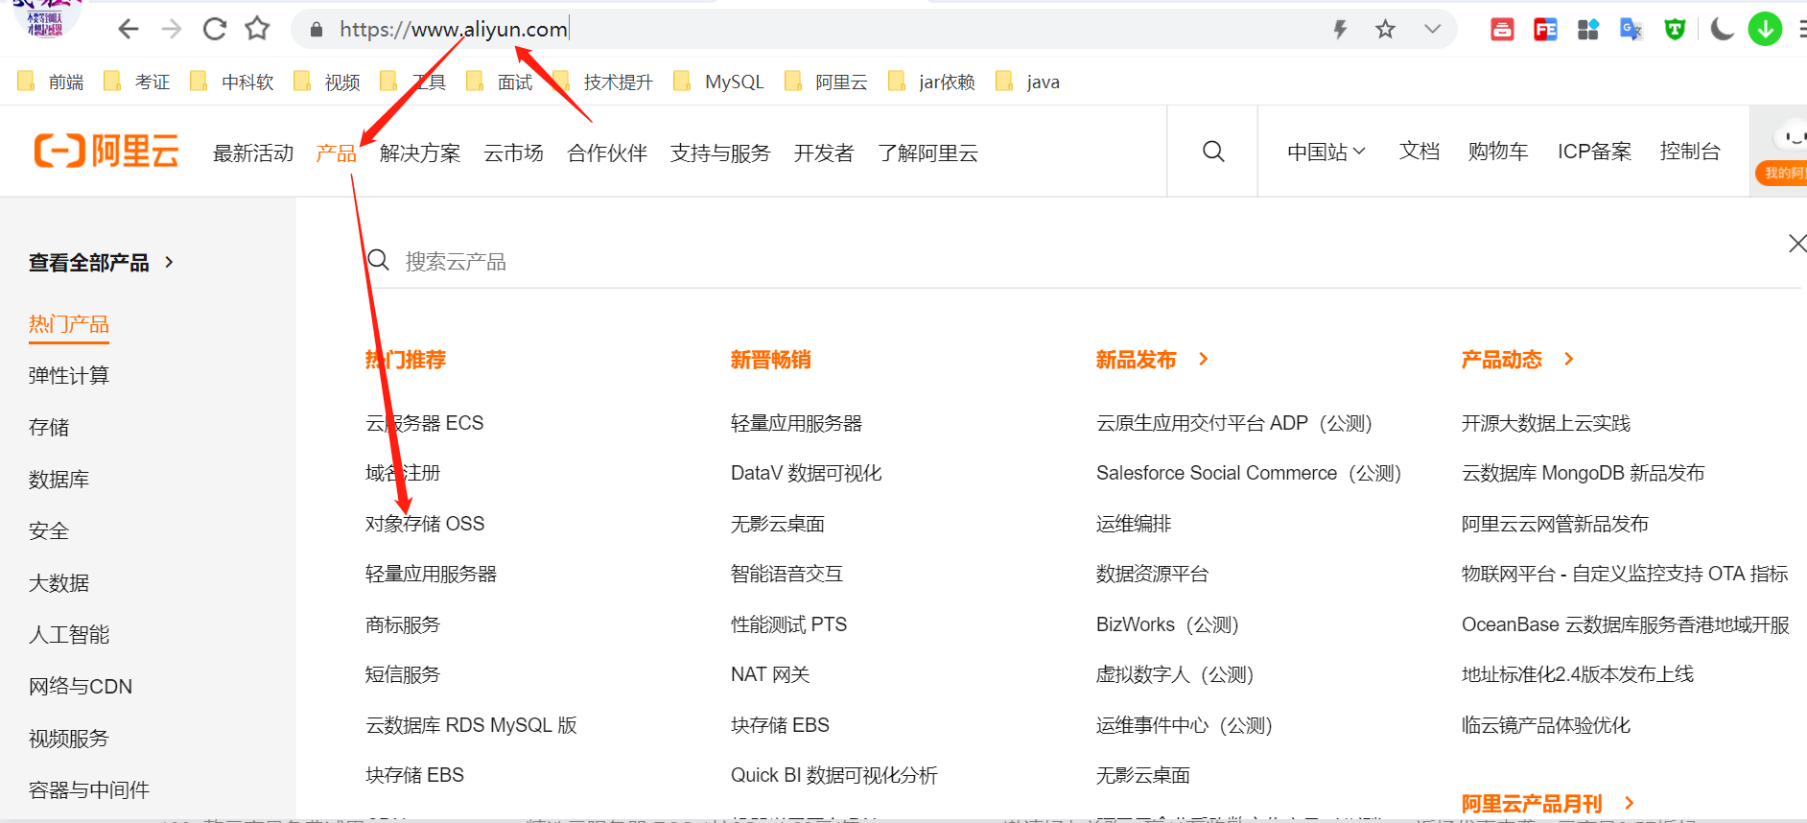The height and width of the screenshot is (823, 1807).
Task: Expand 阿里云产品月刊 chevron arrow
Action: pos(1629,803)
